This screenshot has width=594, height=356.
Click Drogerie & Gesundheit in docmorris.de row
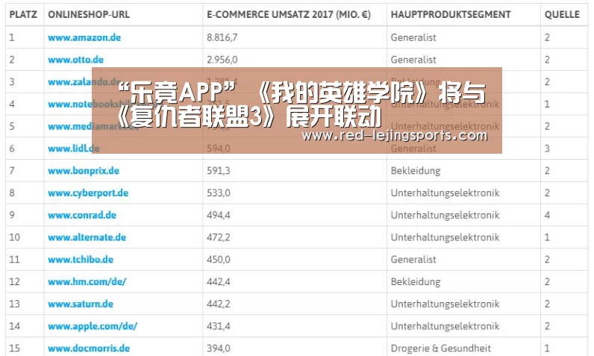(440, 349)
